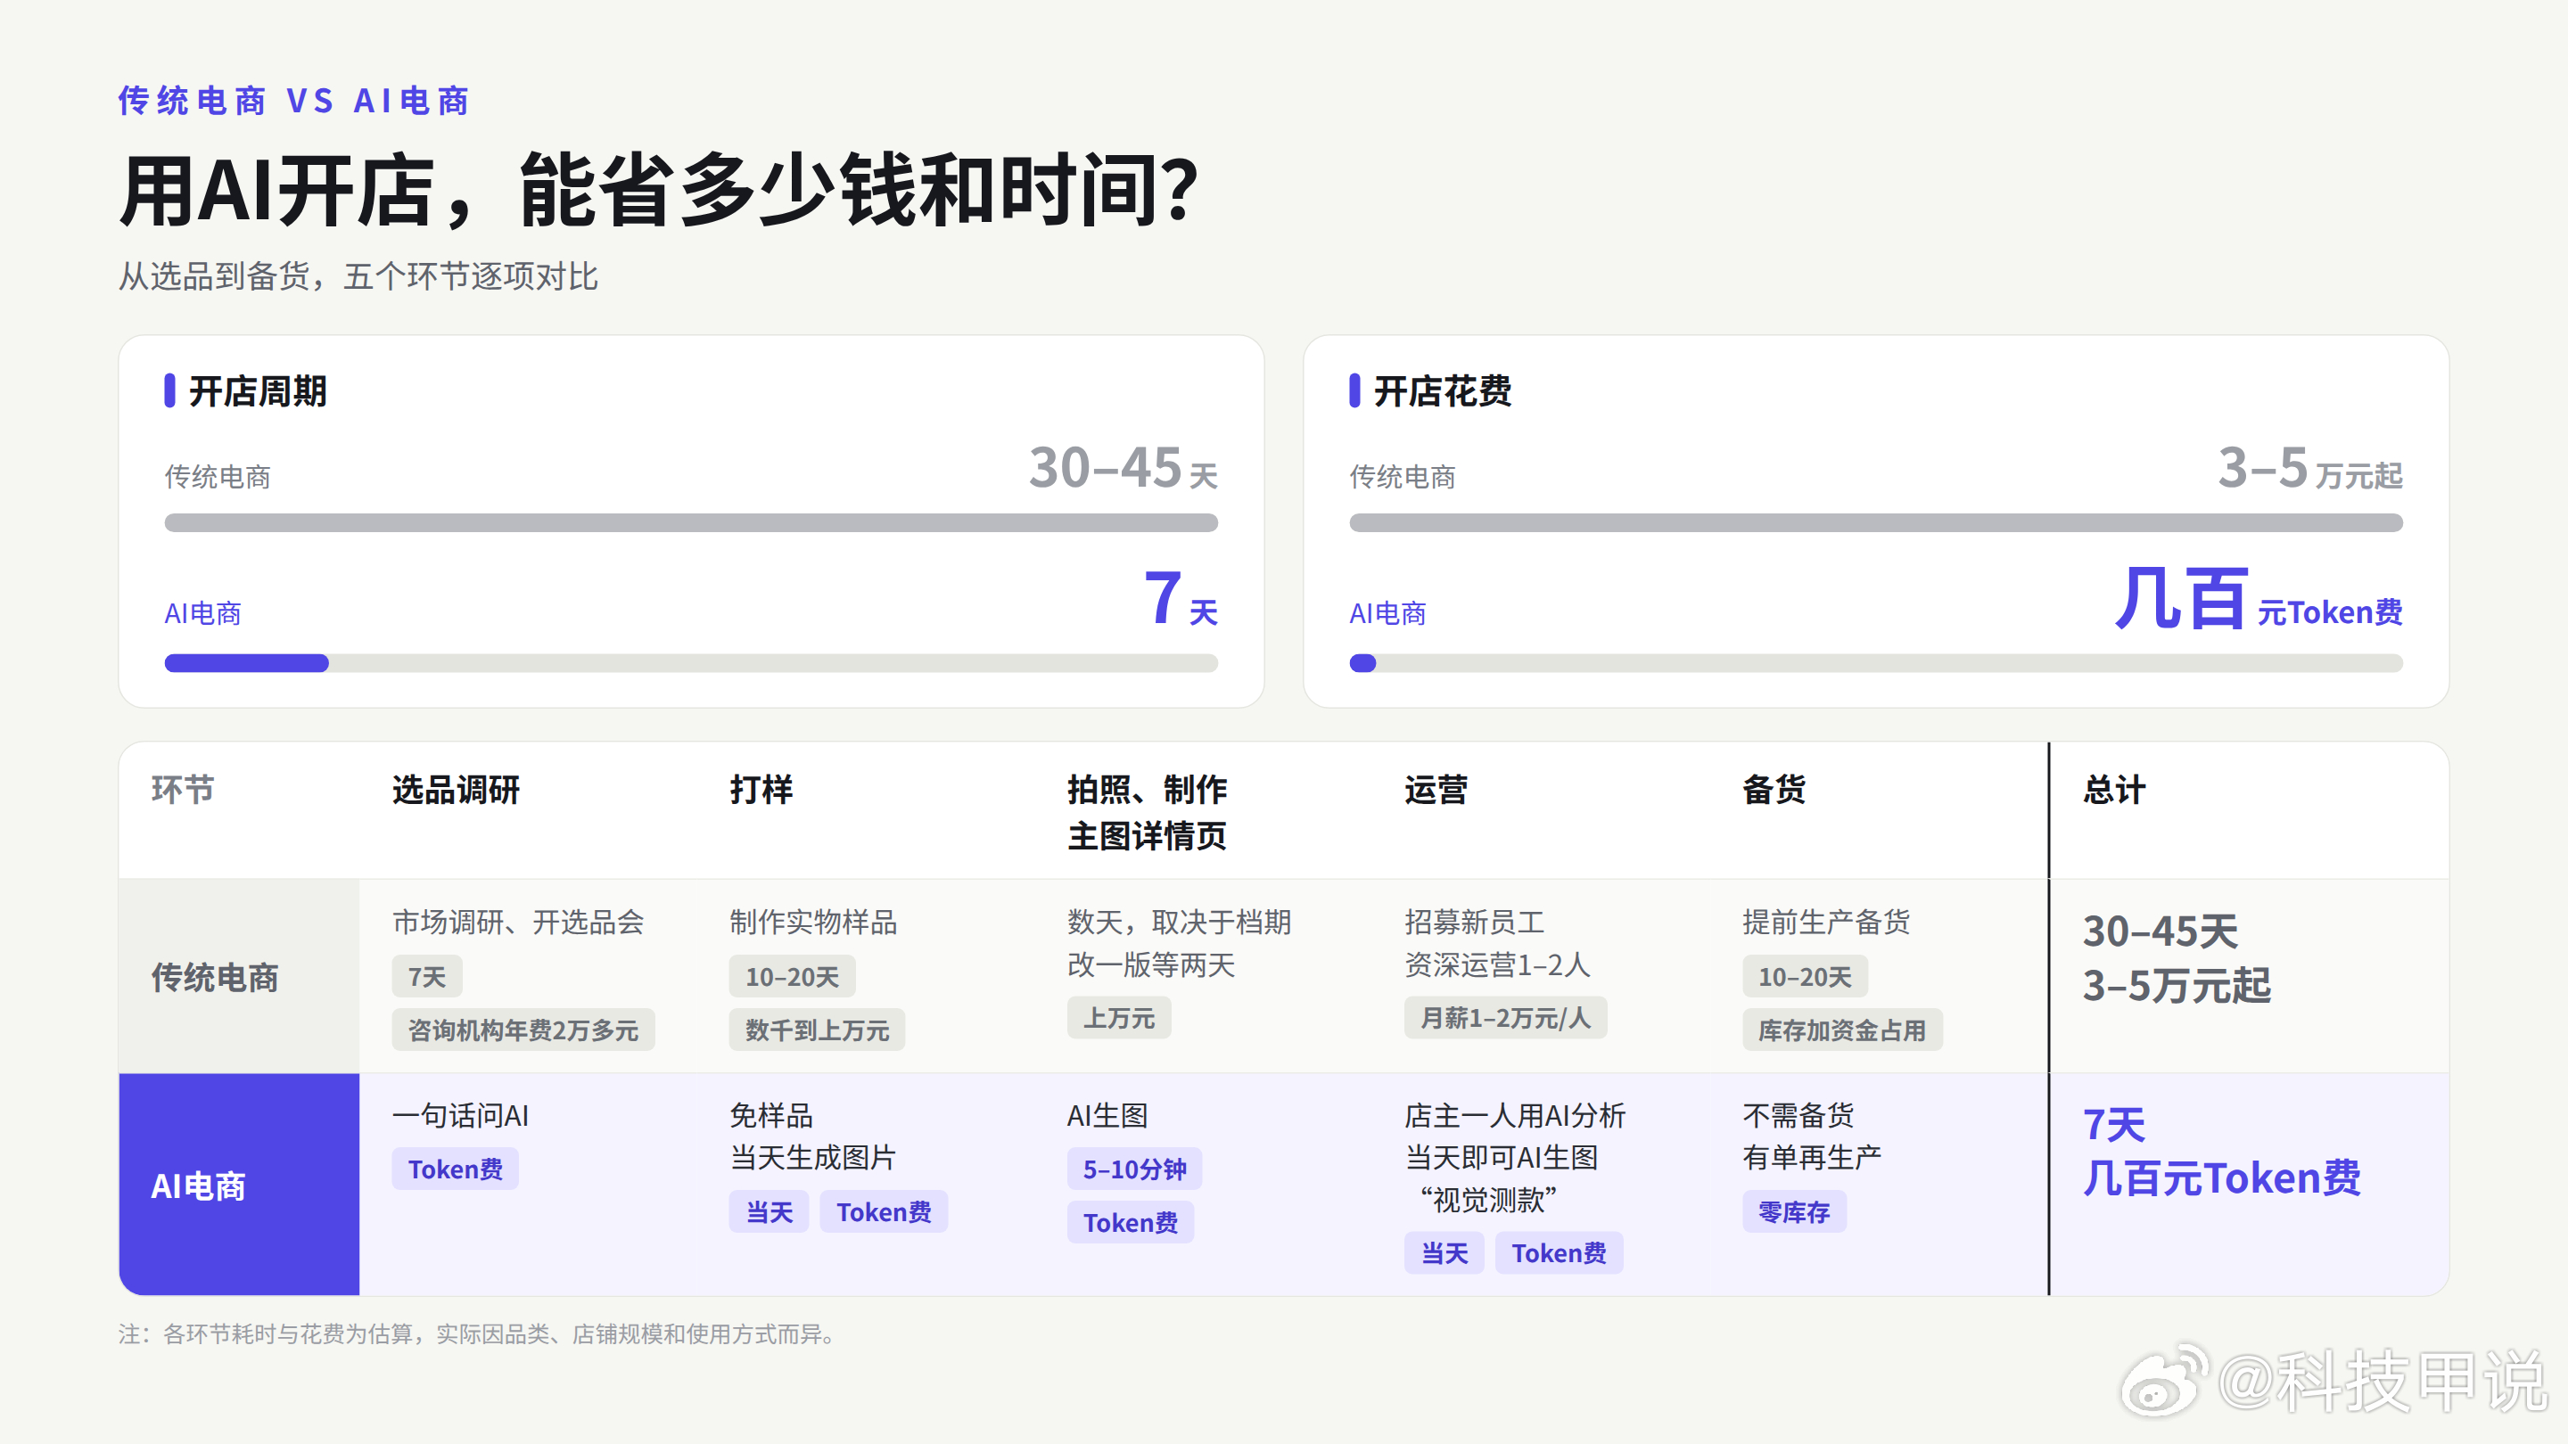Screen dimensions: 2568x1444
Task: Click the '咨询机构年费2万多元' tag
Action: pyautogui.click(x=523, y=1030)
